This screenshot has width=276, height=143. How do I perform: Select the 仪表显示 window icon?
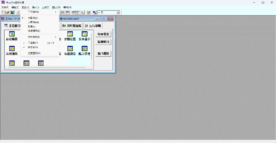85,34
